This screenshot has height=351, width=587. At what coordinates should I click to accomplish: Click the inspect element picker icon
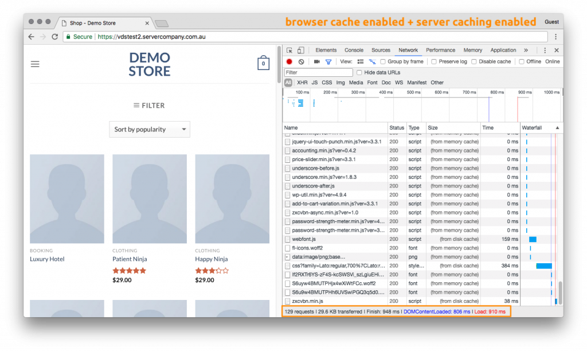click(x=289, y=50)
